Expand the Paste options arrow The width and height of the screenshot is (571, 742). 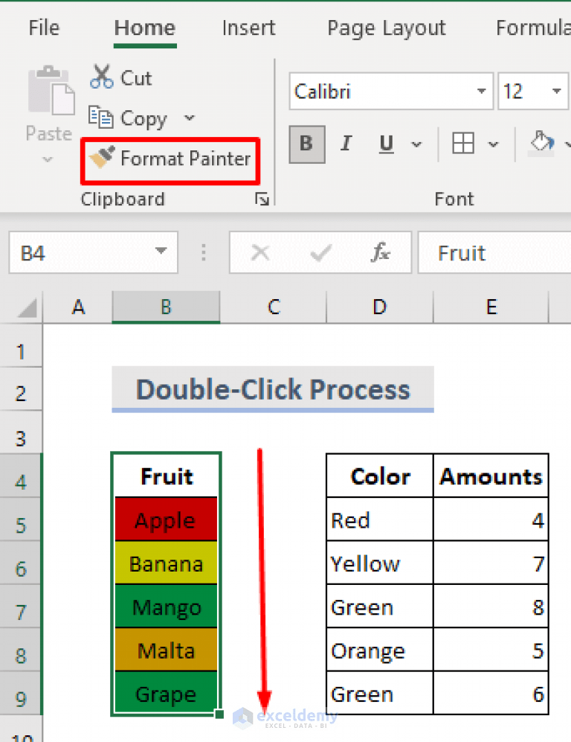pyautogui.click(x=48, y=159)
